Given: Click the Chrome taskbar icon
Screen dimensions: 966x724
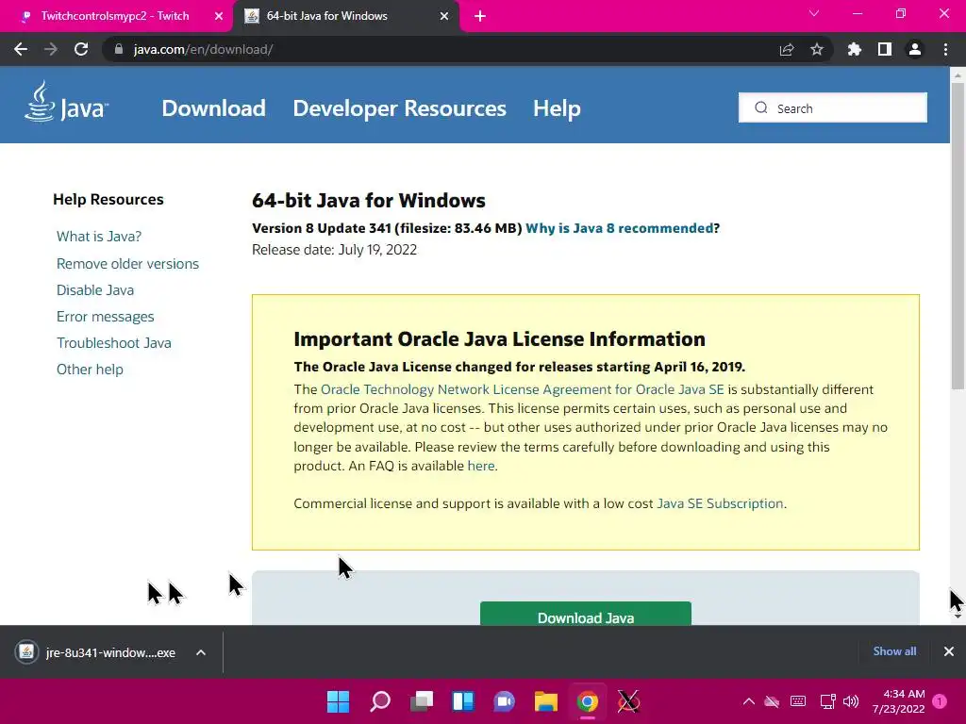Looking at the screenshot, I should [x=587, y=701].
